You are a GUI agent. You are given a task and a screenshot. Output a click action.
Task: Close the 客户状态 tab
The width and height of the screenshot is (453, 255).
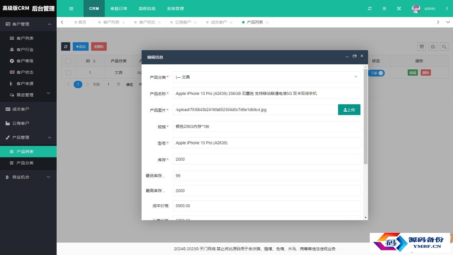[x=159, y=22]
